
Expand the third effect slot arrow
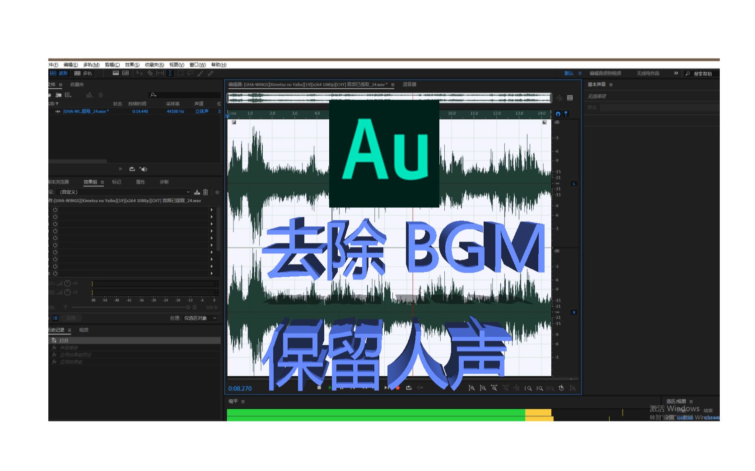[212, 224]
